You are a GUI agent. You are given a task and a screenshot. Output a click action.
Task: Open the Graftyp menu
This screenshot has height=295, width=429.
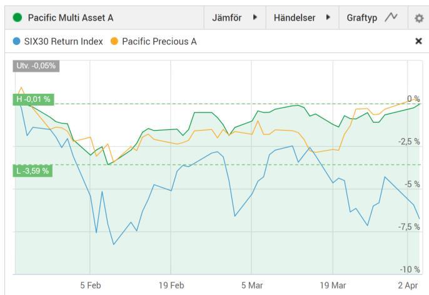tap(373, 17)
